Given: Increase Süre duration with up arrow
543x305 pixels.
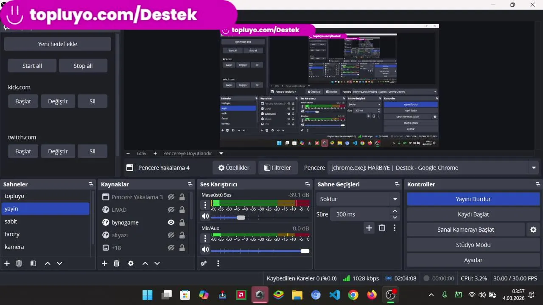Looking at the screenshot, I should (x=395, y=211).
